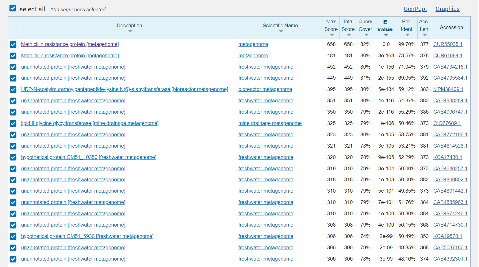
Task: Click the 99.70% identity value
Action: (407, 44)
